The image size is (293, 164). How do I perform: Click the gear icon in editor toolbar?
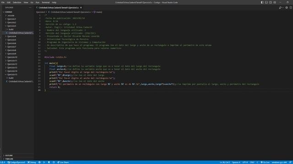coord(287,8)
